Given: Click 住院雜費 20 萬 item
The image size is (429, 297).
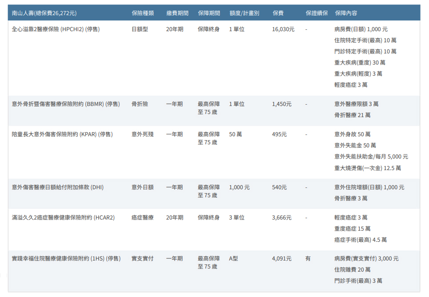Looking at the screenshot, I should [353, 269].
